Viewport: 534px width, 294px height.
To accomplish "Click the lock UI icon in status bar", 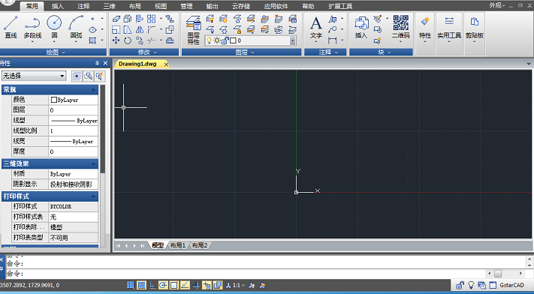I will (460, 285).
